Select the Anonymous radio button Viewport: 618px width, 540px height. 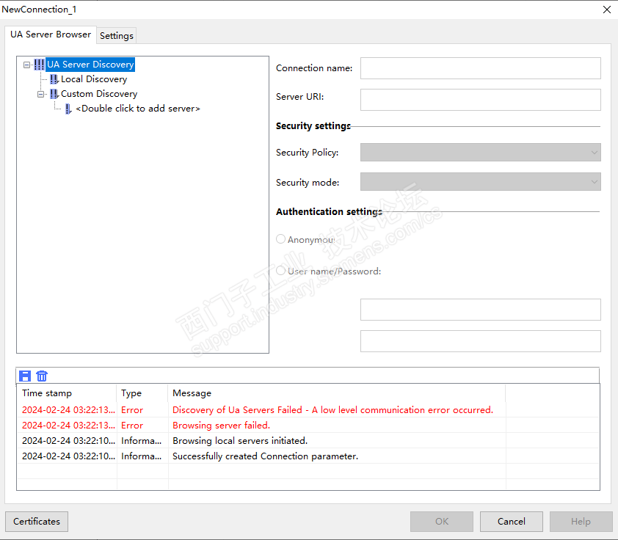point(280,239)
